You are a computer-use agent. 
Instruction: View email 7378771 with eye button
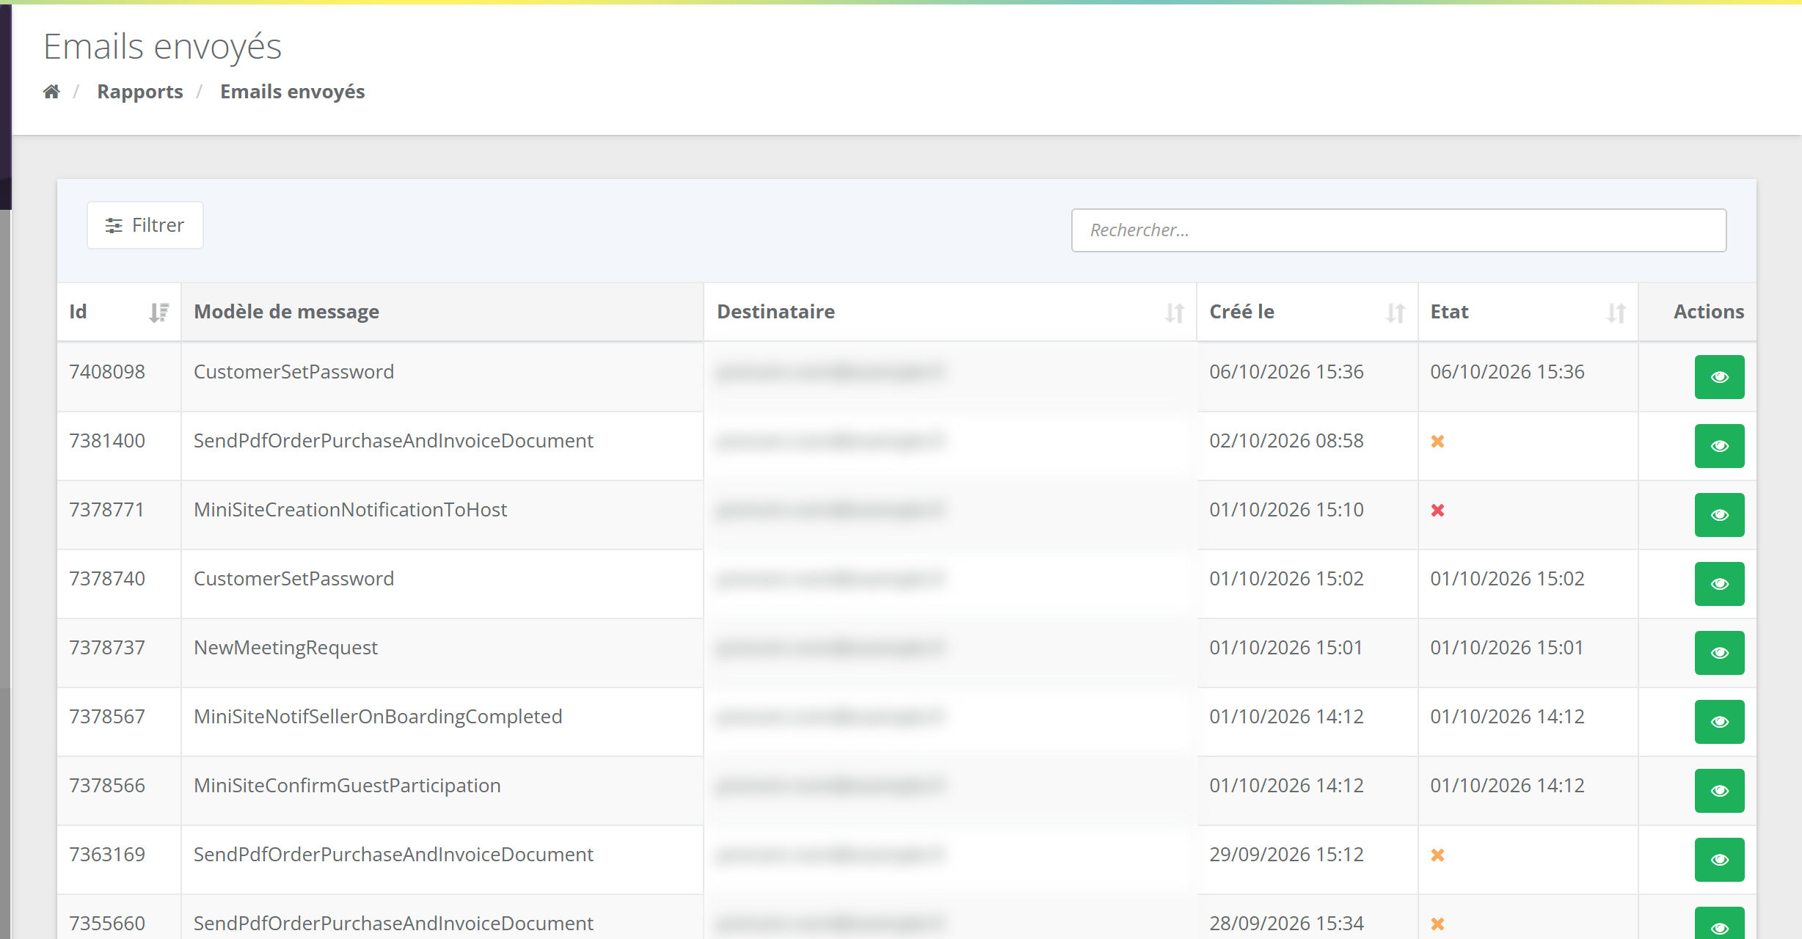pyautogui.click(x=1719, y=515)
